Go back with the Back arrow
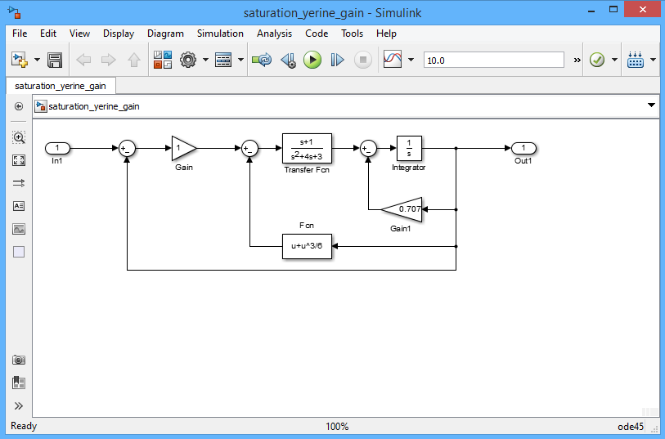Screen dimensions: 665x439 pos(83,60)
